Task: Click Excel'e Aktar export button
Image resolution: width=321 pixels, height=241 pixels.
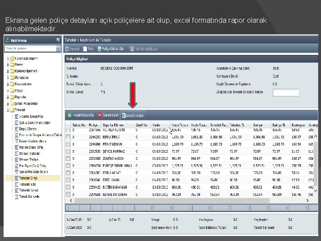Action: coord(133,116)
